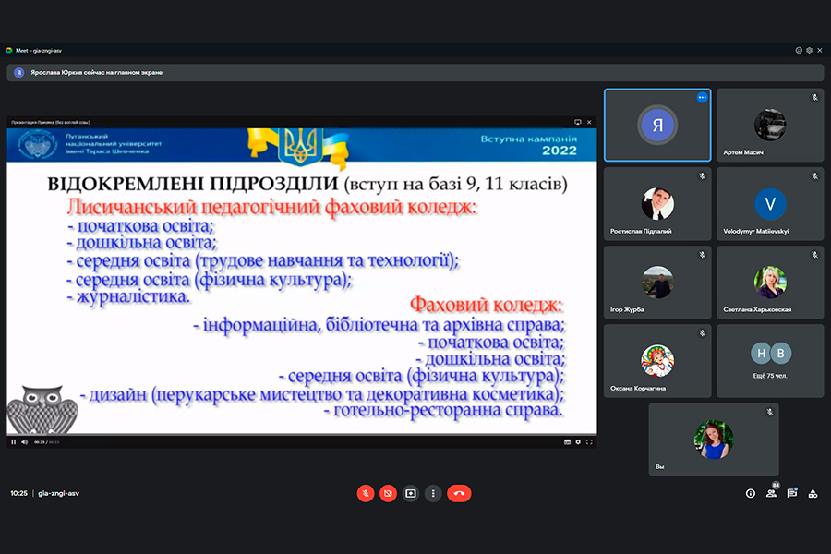This screenshot has height=554, width=831.
Task: Select Ігор Журба participant tile
Action: [657, 282]
